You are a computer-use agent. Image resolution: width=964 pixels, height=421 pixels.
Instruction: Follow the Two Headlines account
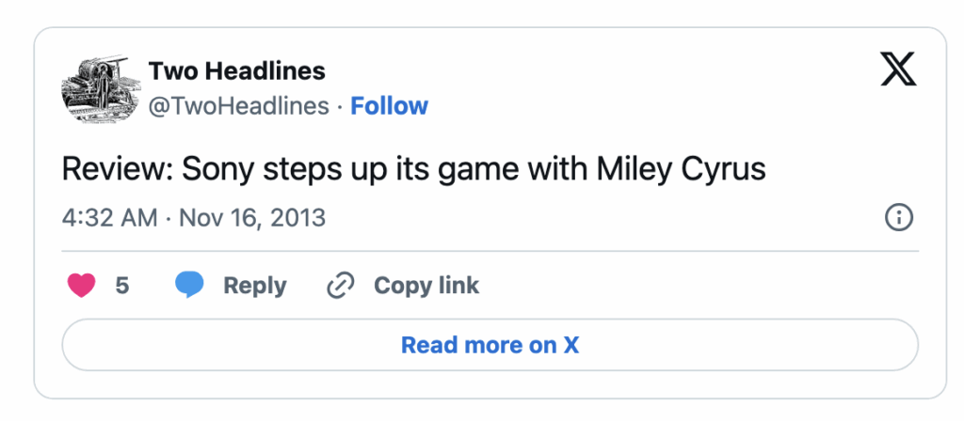pyautogui.click(x=389, y=106)
